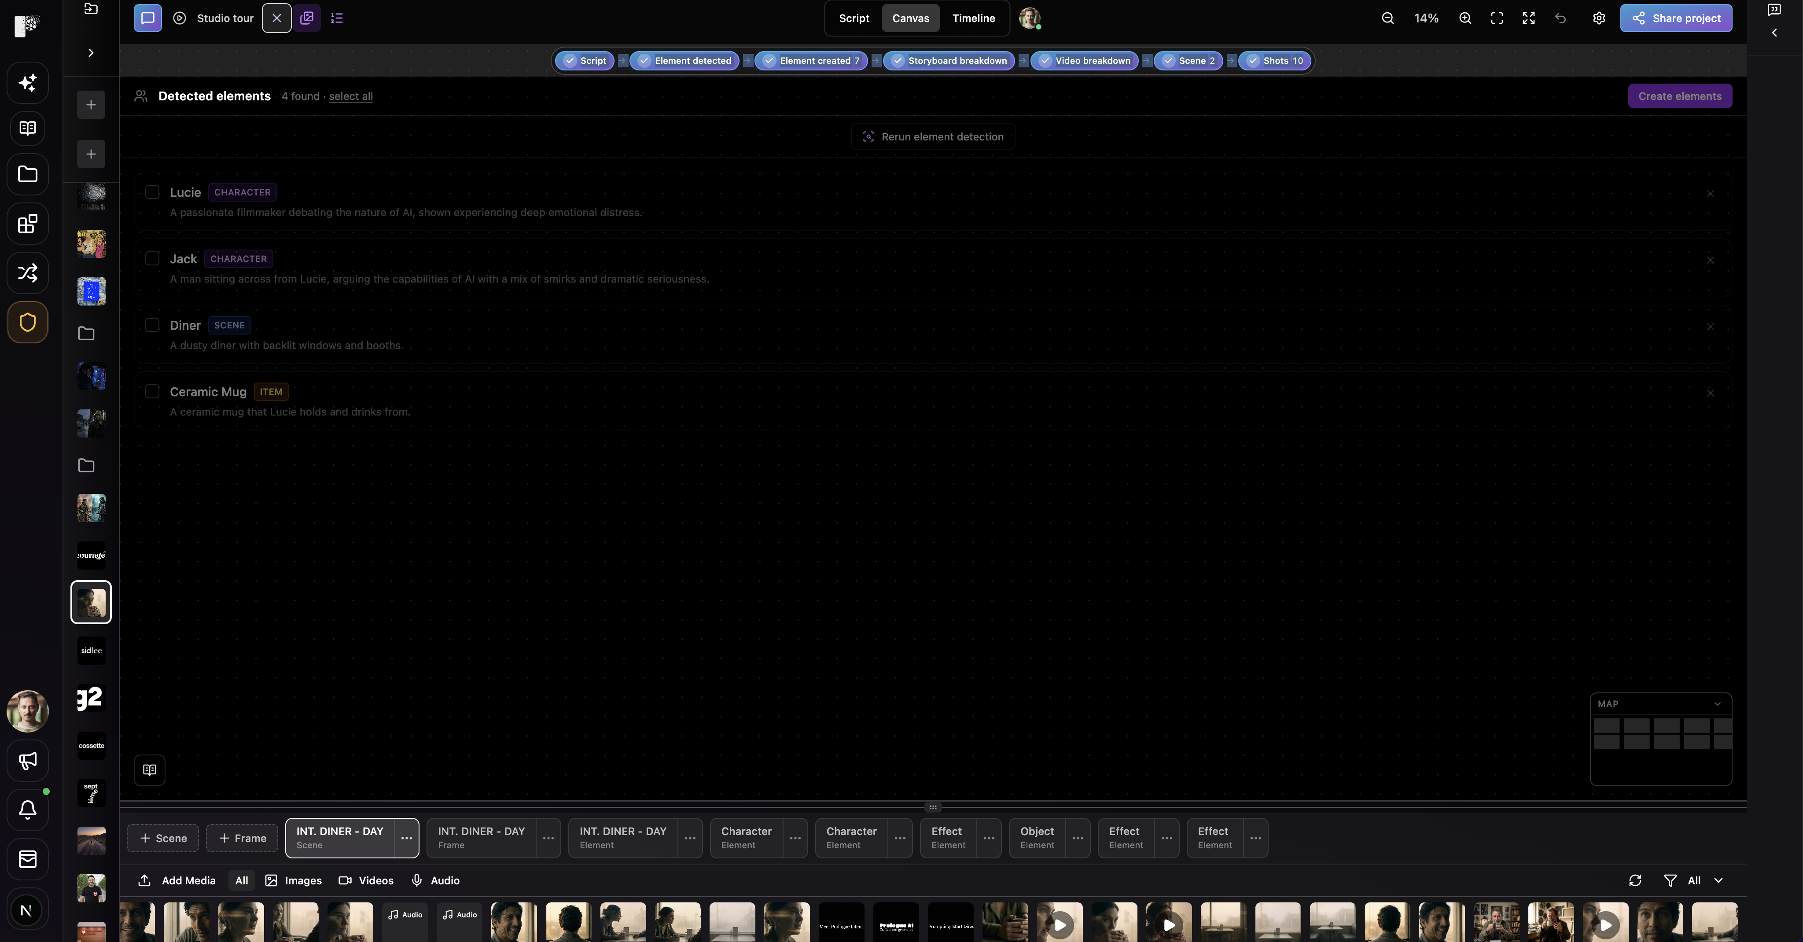Open the folder icon in left sidebar
Viewport: 1803px width, 942px height.
point(27,173)
